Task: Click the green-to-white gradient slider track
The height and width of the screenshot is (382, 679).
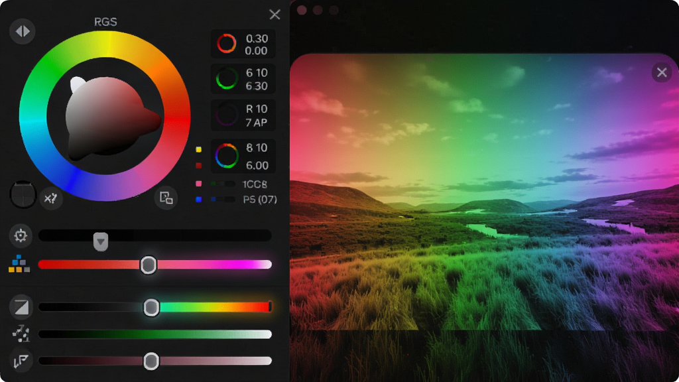Action: pyautogui.click(x=155, y=334)
